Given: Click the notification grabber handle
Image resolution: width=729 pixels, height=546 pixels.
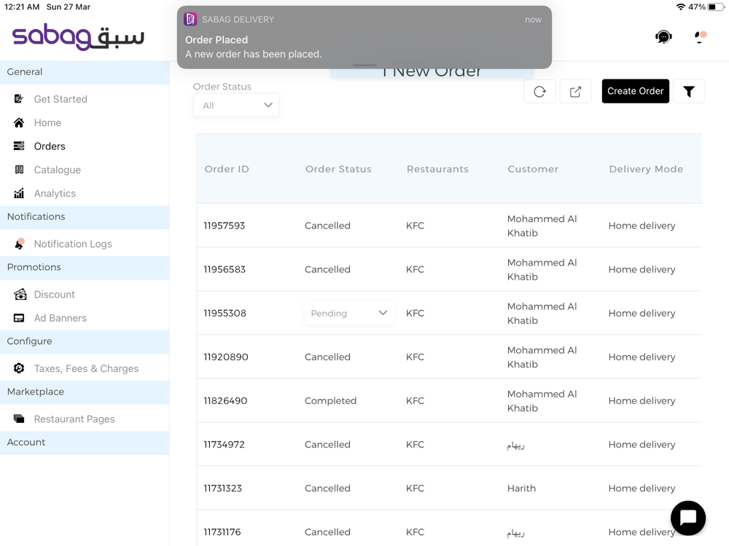Looking at the screenshot, I should tap(364, 66).
